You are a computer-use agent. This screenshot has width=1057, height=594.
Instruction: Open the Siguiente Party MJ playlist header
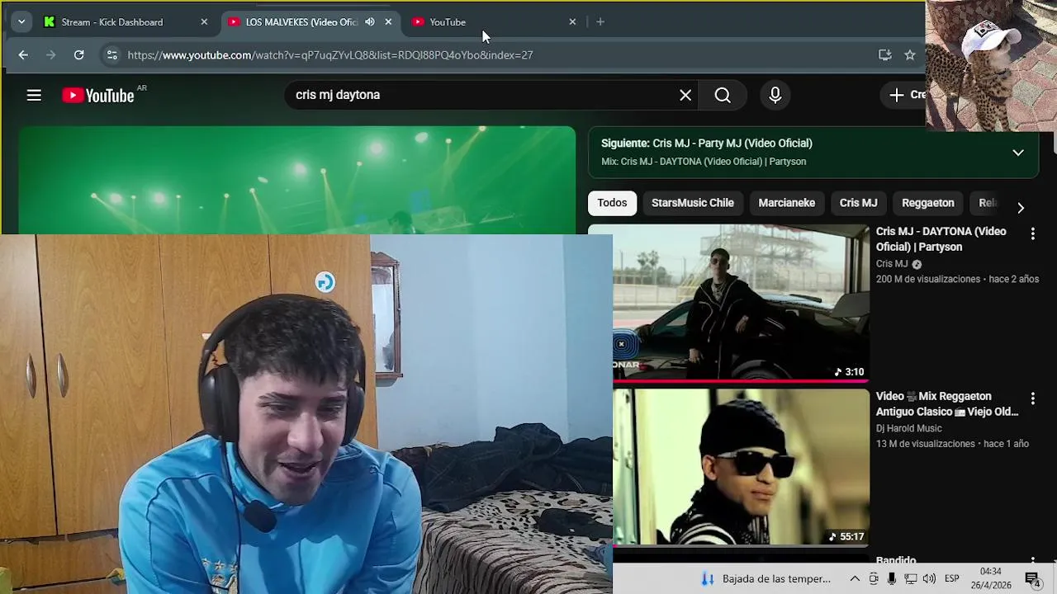pos(706,143)
